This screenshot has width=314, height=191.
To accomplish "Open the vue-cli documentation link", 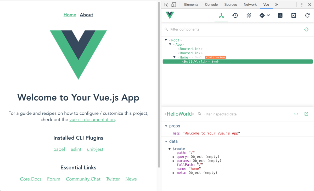I will coord(92,120).
